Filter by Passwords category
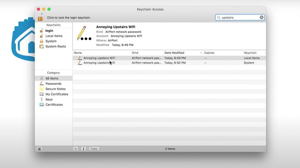300x168 pixels. click(x=53, y=84)
